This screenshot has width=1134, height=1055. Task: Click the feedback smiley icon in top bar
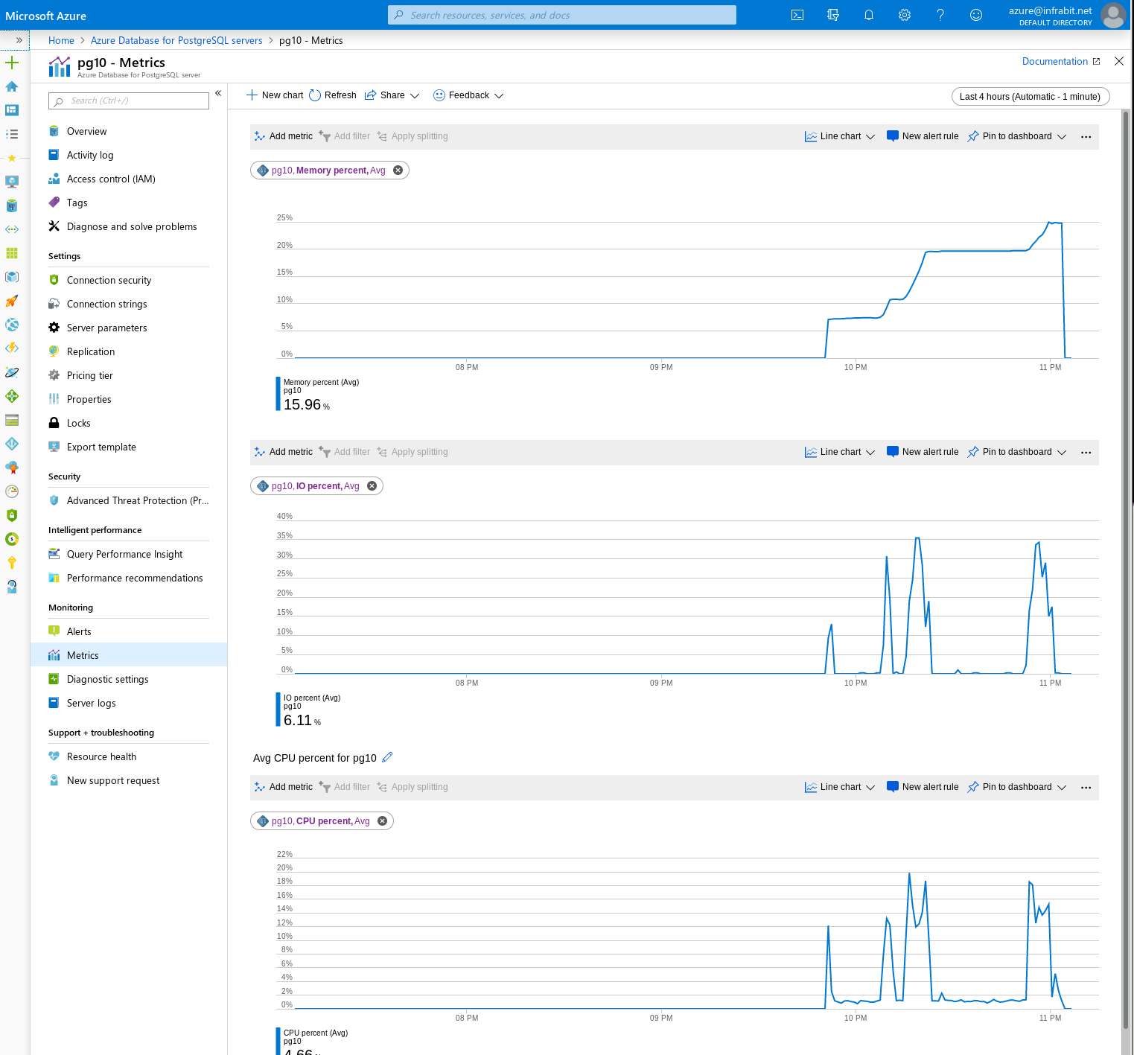(975, 15)
